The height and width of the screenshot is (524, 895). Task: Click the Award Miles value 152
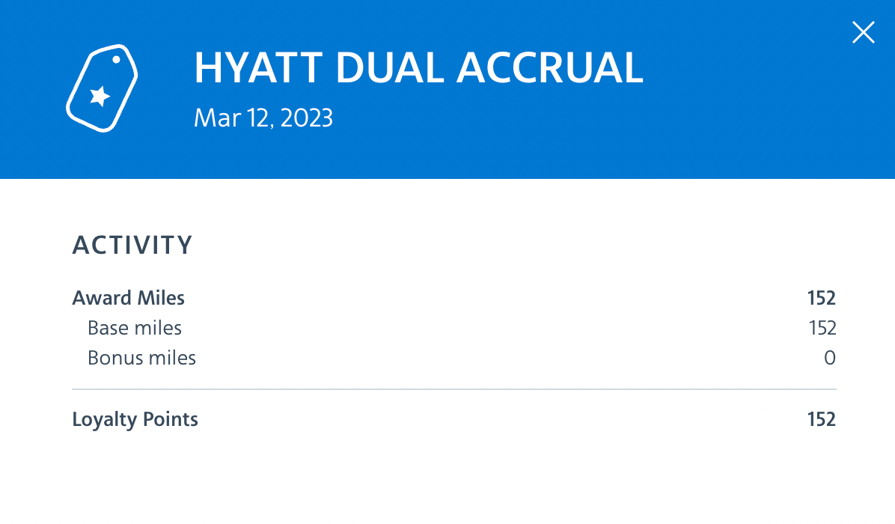(x=821, y=298)
